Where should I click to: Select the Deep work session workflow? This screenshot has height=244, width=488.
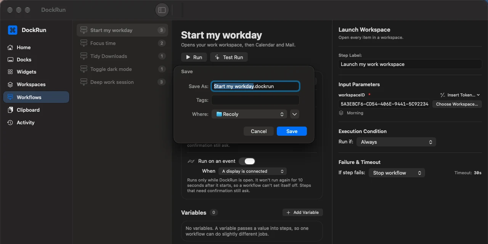[122, 82]
